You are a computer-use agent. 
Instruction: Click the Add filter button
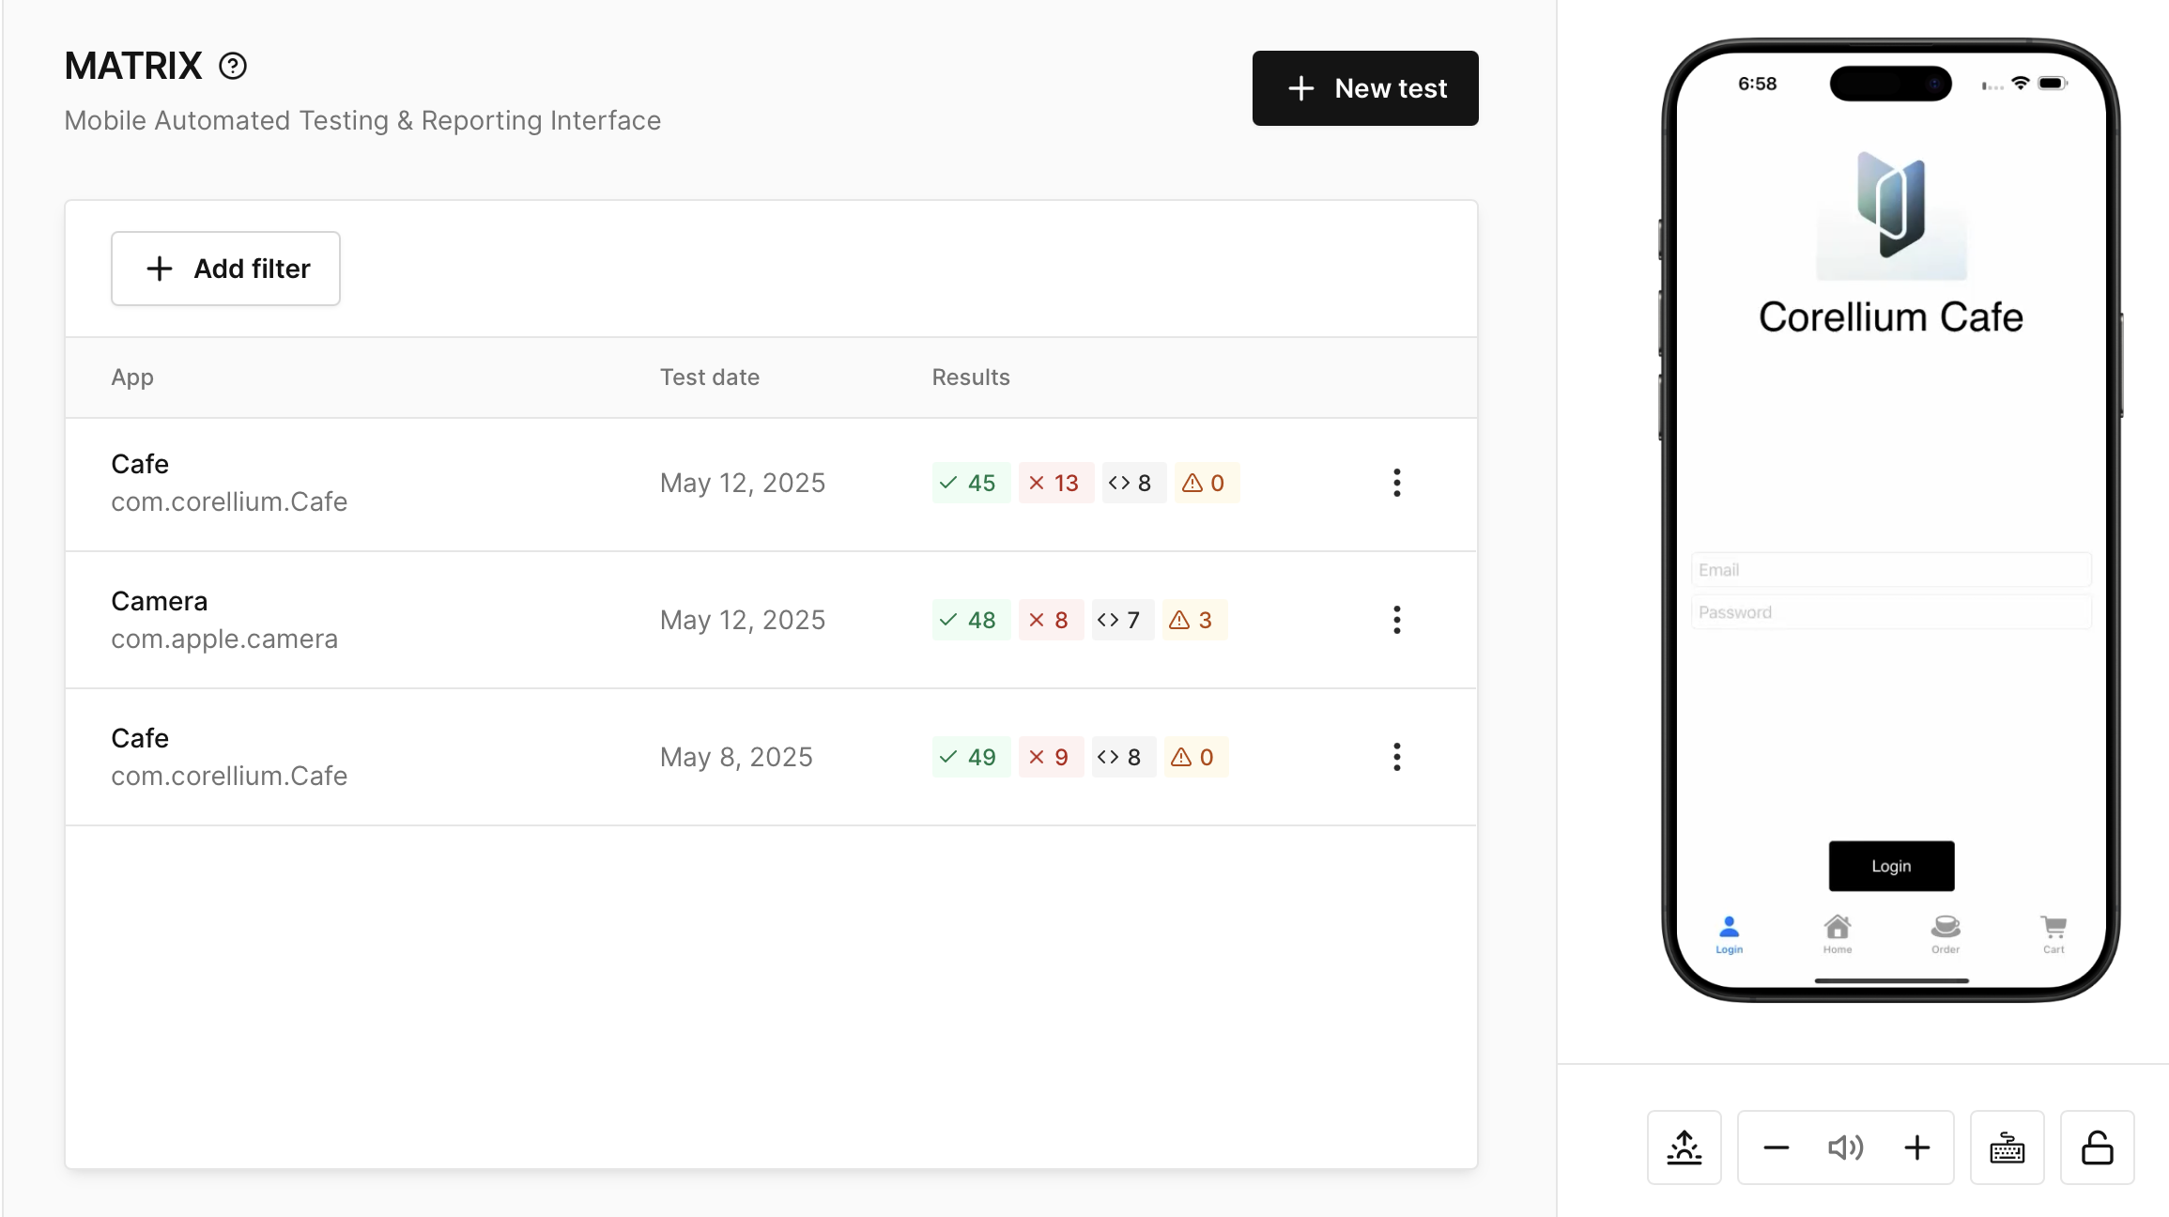[225, 269]
